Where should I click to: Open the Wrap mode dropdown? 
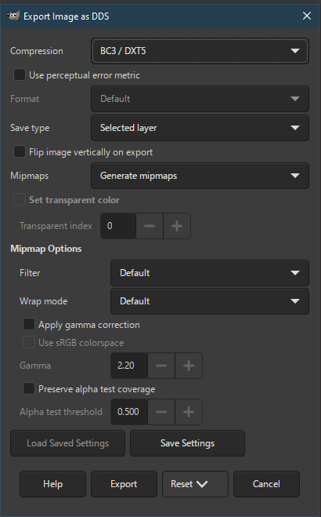[x=210, y=301]
